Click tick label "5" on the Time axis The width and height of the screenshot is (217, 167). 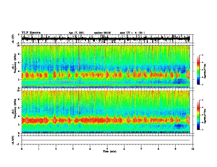[107, 149]
